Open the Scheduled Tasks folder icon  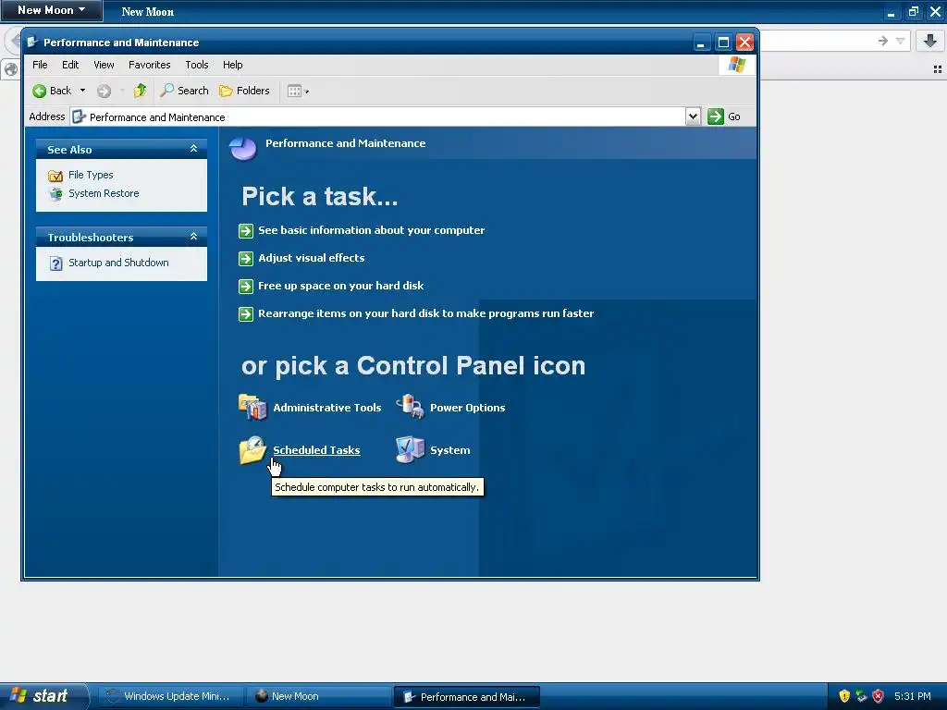tap(252, 450)
